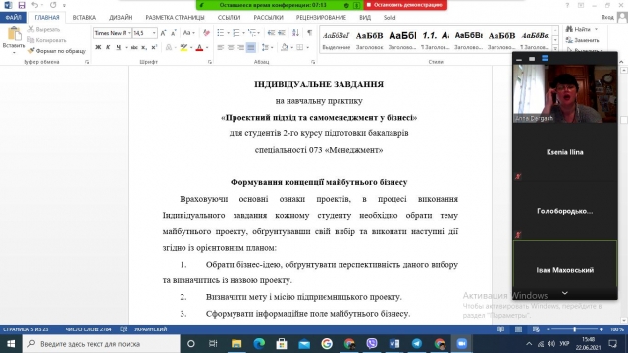Apply the Выделение style
The width and height of the screenshot is (628, 353).
[x=337, y=40]
